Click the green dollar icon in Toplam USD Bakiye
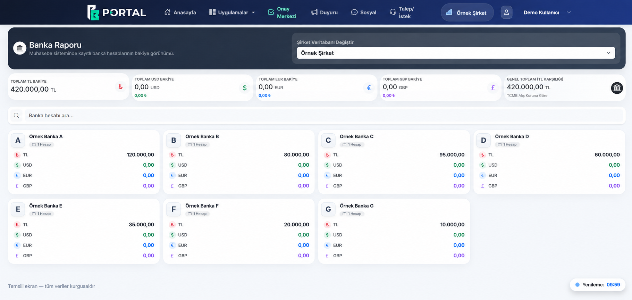This screenshot has height=300, width=632. click(x=245, y=88)
